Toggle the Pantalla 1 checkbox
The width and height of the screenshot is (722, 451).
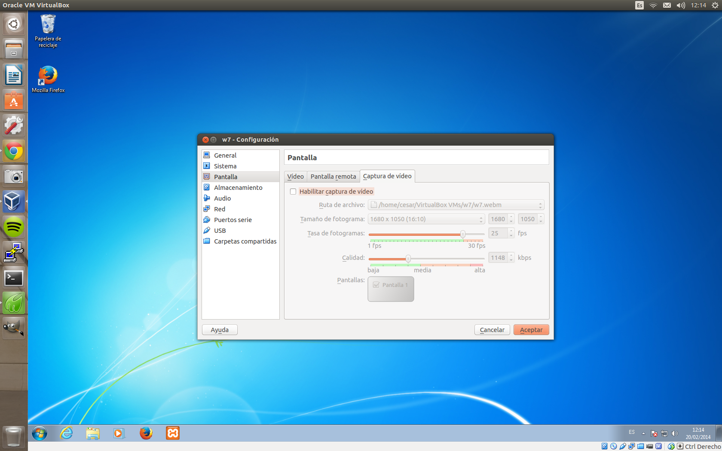[376, 285]
